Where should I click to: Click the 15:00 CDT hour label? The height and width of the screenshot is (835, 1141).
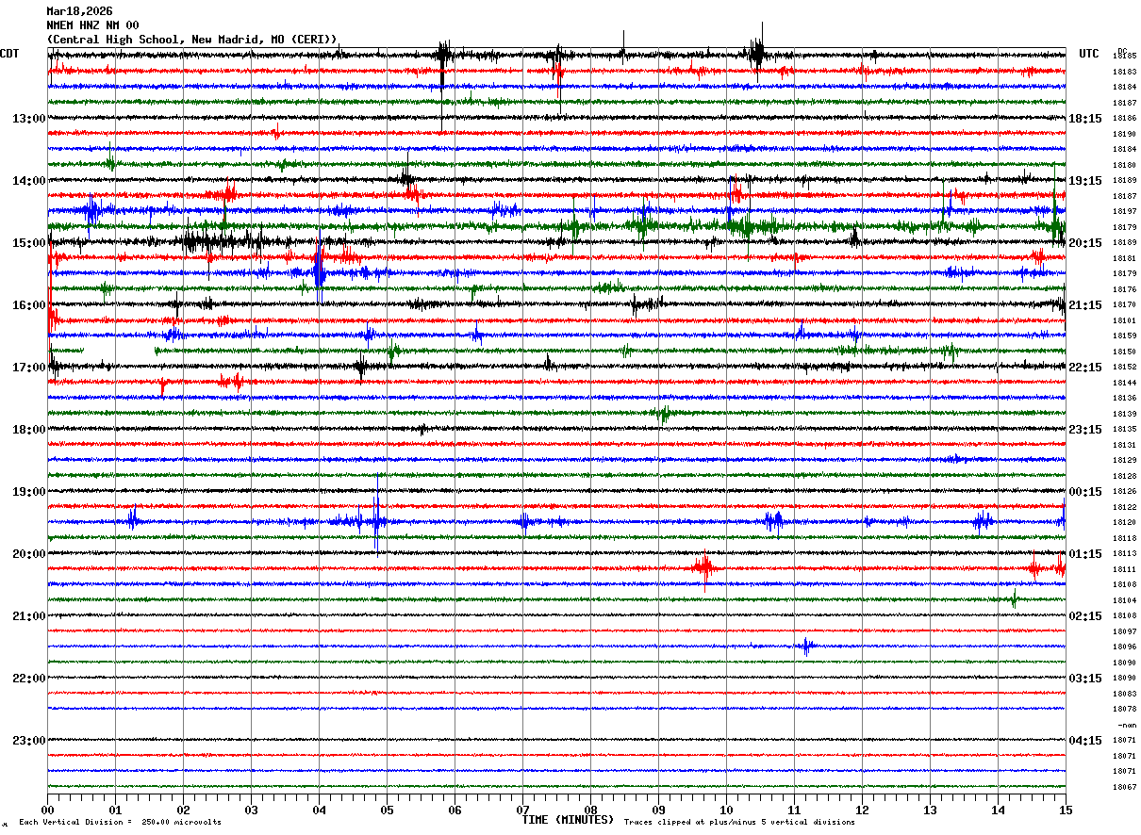[x=29, y=243]
